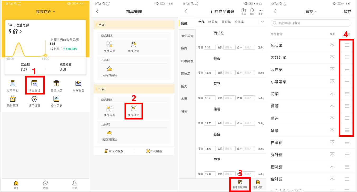The height and width of the screenshot is (192, 357).
Task: Open 批量操作 at the bottom
Action: pyautogui.click(x=257, y=184)
